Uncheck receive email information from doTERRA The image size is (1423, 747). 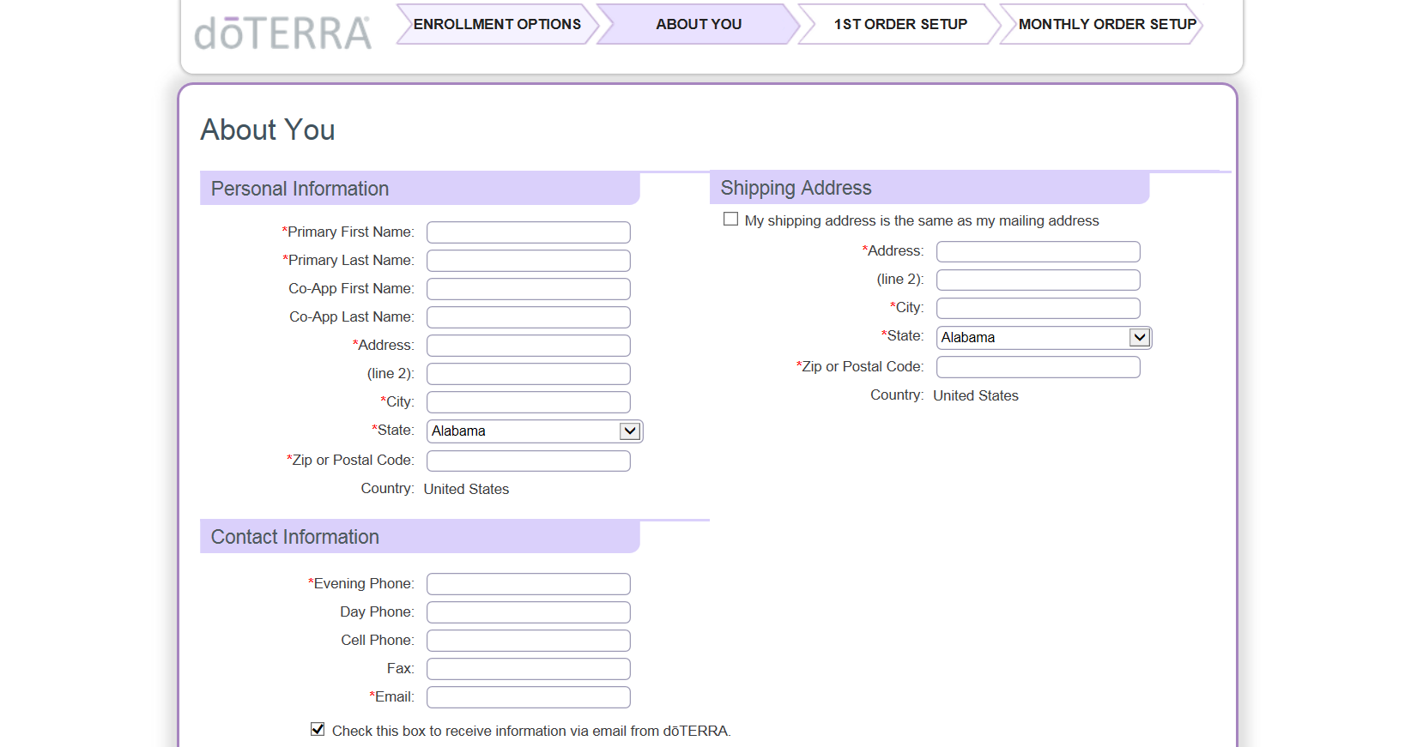tap(318, 730)
